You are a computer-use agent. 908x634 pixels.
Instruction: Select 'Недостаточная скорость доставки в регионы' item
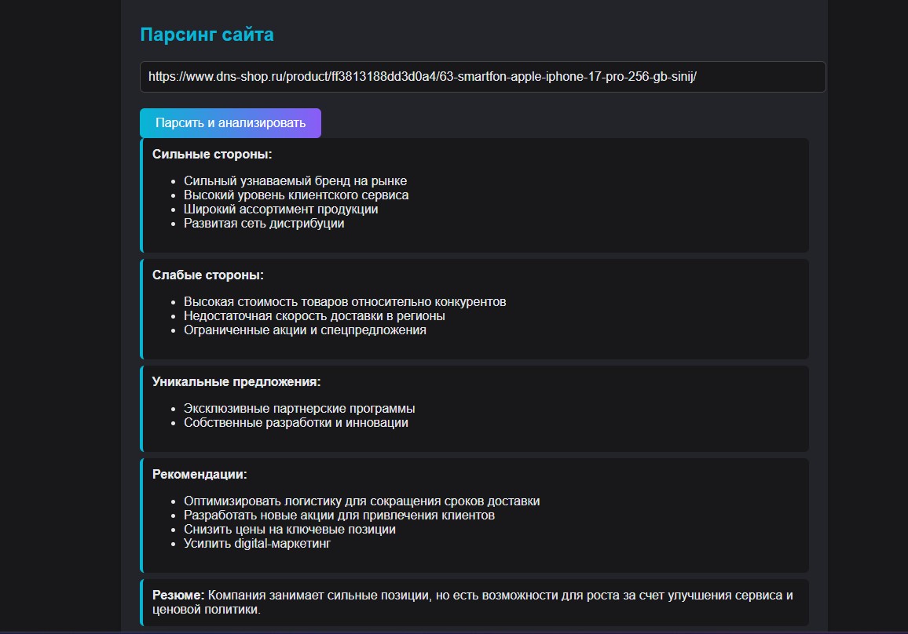click(314, 316)
